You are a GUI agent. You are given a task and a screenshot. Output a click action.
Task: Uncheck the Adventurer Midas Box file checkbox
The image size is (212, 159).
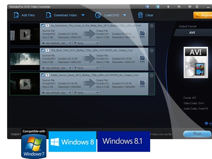43,26
